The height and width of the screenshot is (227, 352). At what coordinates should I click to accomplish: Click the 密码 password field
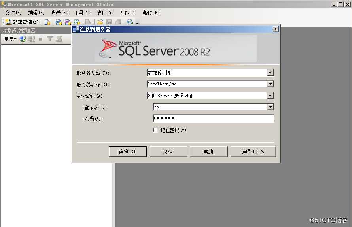[x=214, y=118]
